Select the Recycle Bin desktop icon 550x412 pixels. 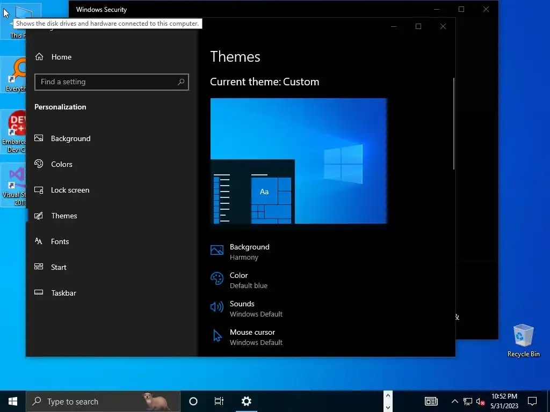pyautogui.click(x=523, y=341)
